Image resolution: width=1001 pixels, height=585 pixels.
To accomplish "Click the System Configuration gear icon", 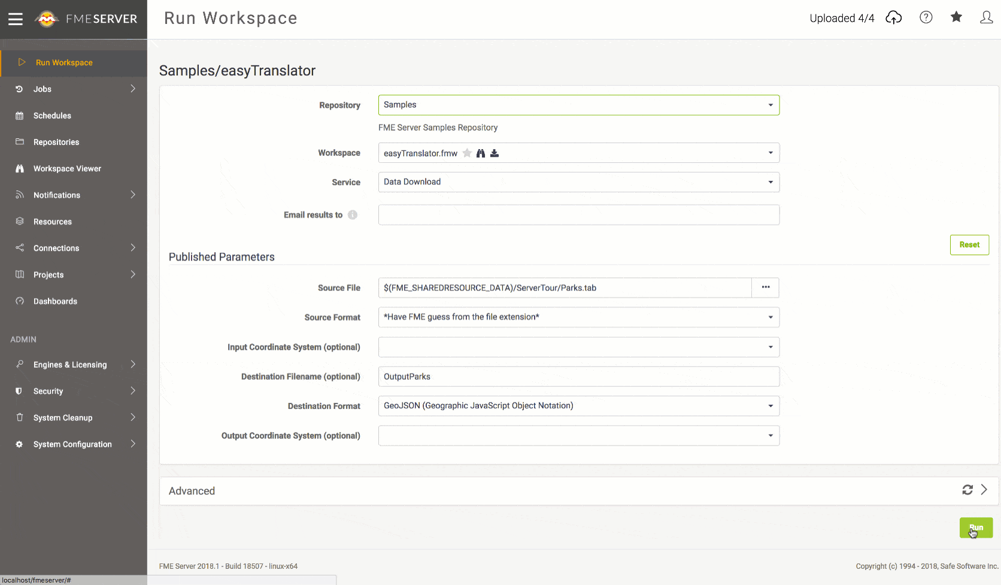I will (x=19, y=444).
